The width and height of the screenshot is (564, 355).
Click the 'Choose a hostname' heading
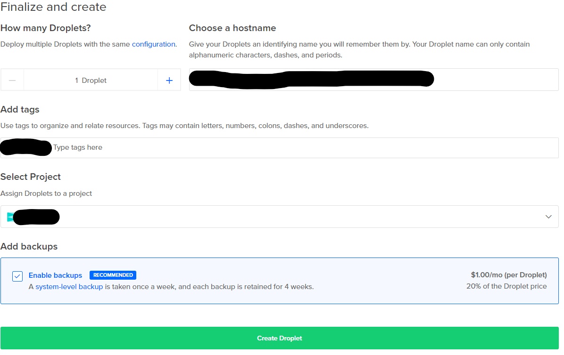tap(232, 28)
